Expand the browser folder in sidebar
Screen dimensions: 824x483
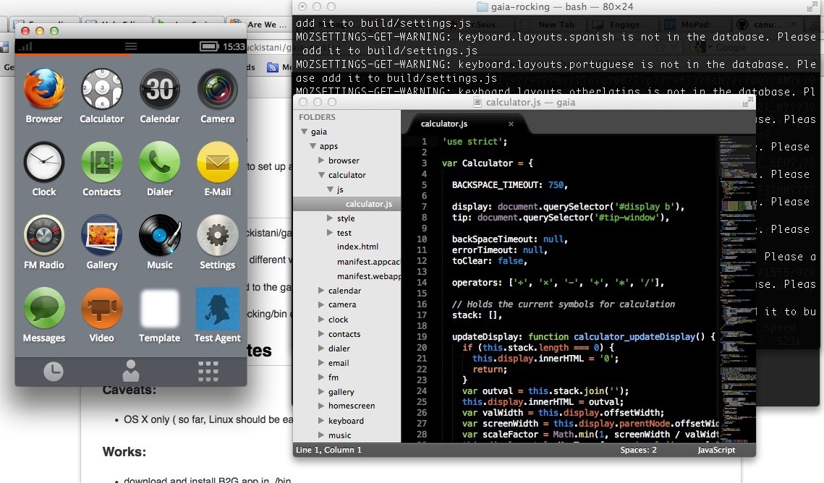coord(322,160)
